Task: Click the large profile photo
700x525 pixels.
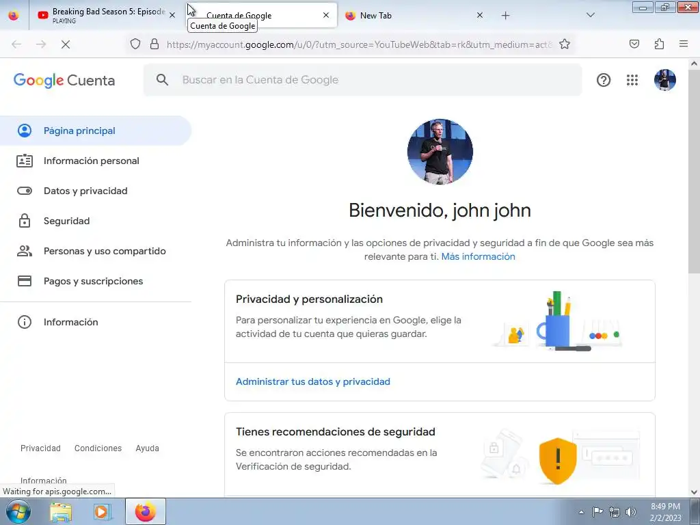Action: (x=440, y=151)
